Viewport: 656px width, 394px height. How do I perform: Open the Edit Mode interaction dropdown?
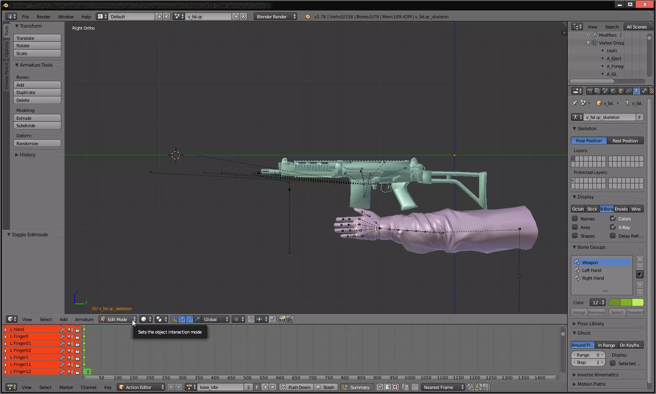click(118, 319)
